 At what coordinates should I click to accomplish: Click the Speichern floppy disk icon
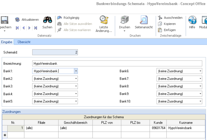[4, 20]
